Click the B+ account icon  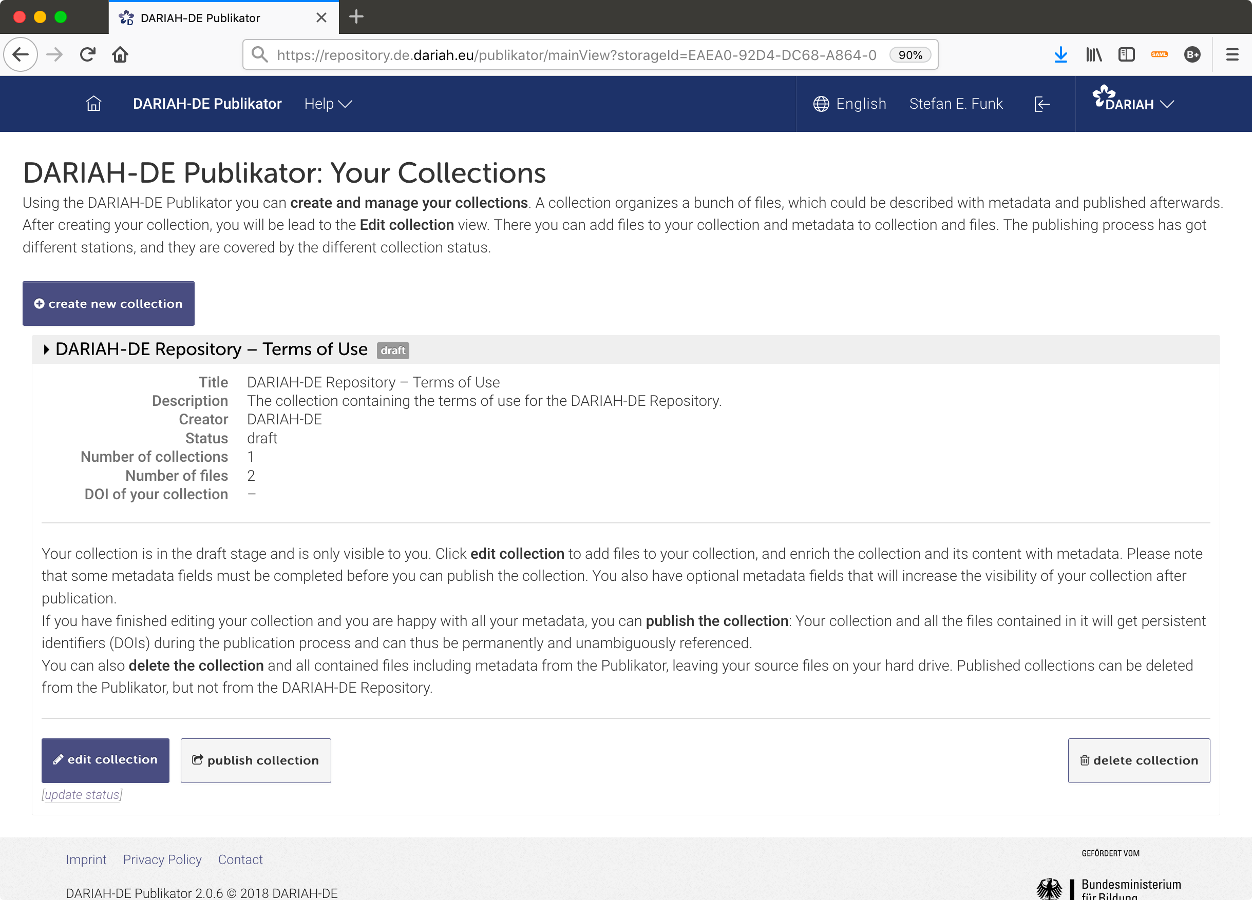(x=1192, y=54)
